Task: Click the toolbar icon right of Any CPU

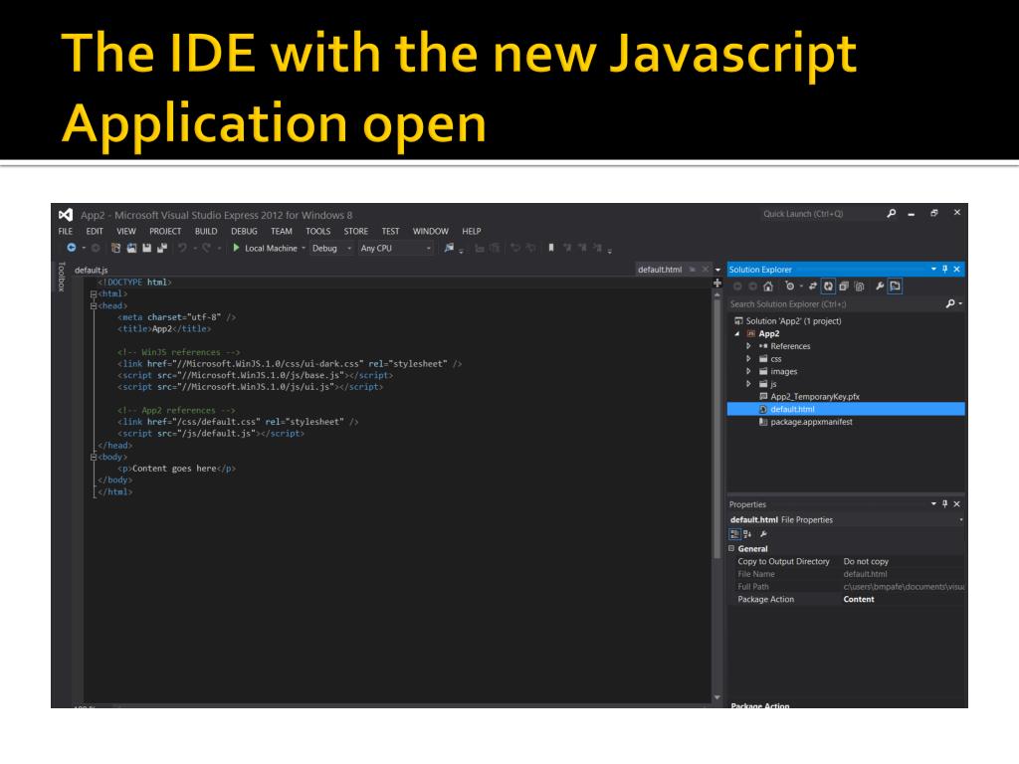Action: (449, 248)
